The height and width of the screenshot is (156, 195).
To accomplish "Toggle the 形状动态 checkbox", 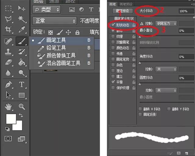I will pyautogui.click(x=113, y=25).
